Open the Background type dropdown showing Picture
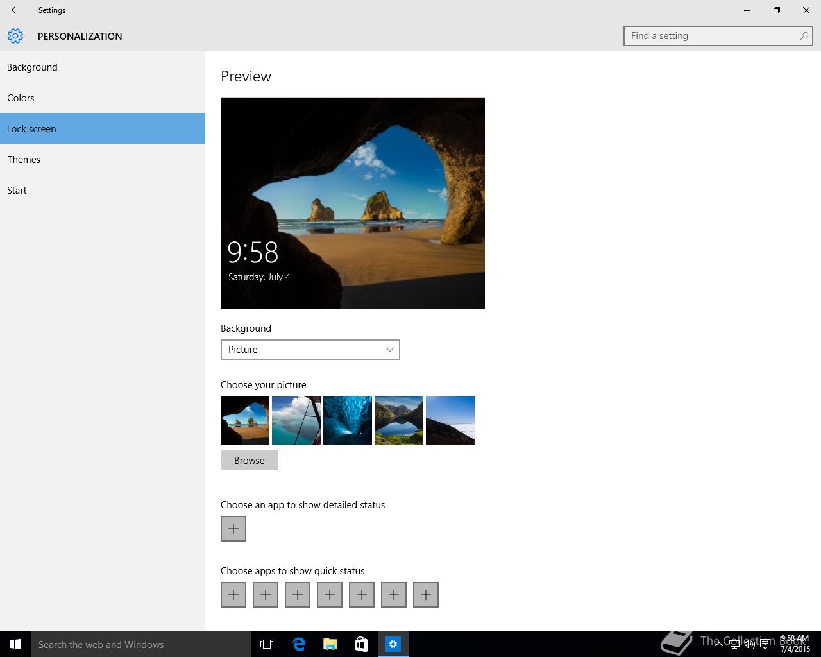Screen dimensions: 821x657 pos(310,350)
